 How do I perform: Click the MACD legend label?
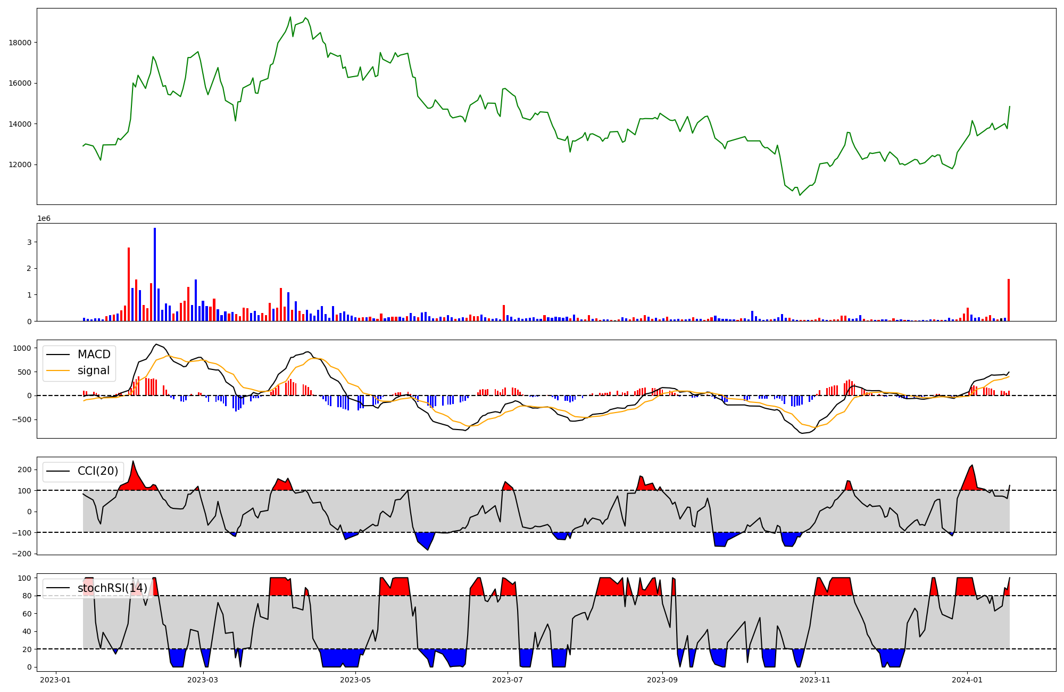[94, 355]
